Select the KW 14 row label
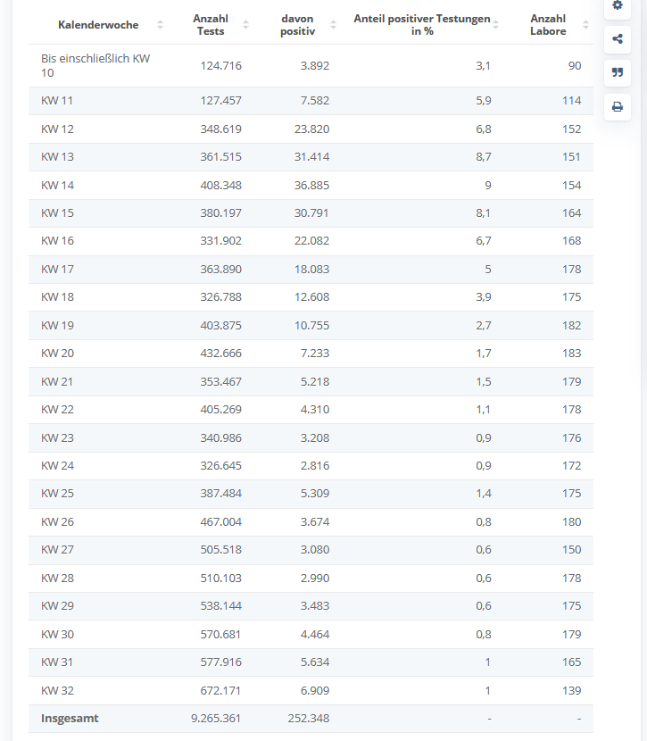Image resolution: width=647 pixels, height=741 pixels. click(57, 186)
